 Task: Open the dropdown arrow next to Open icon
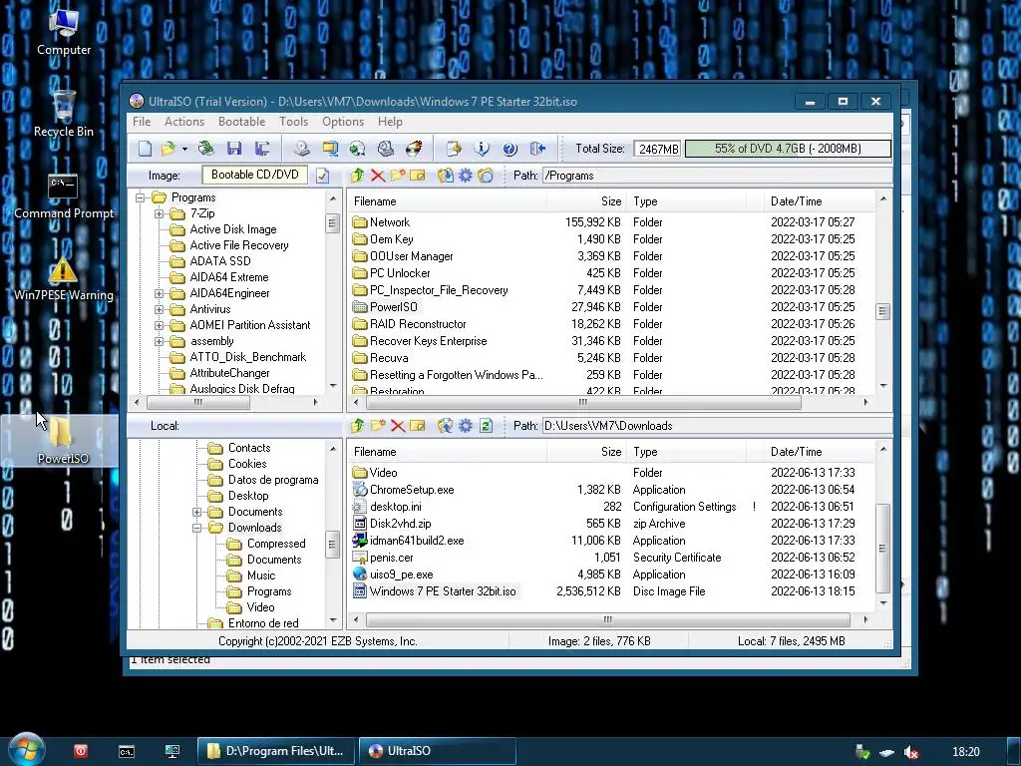184,150
